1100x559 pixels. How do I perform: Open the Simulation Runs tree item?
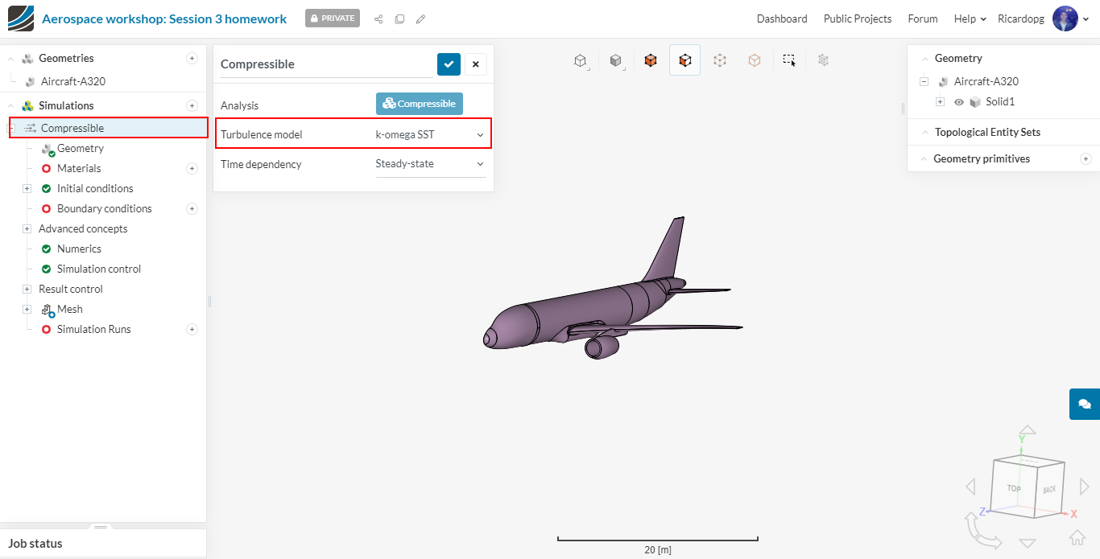[x=93, y=329]
